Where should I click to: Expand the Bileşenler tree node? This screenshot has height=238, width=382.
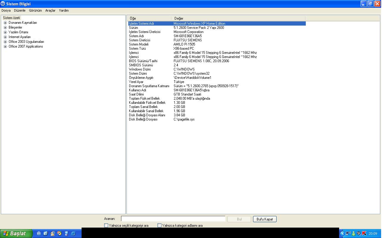pos(5,27)
